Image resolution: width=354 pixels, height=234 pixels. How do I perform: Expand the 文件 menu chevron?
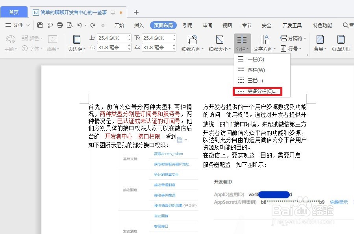click(x=28, y=25)
